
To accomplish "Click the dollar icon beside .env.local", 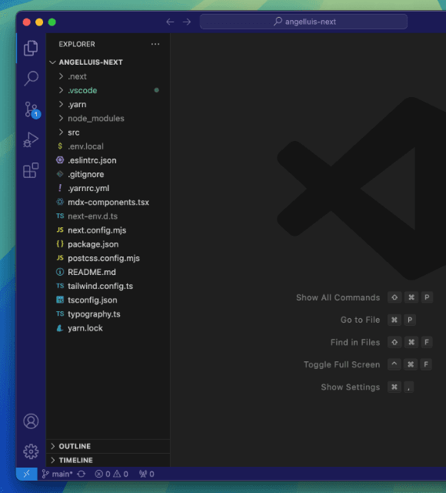I will (60, 146).
